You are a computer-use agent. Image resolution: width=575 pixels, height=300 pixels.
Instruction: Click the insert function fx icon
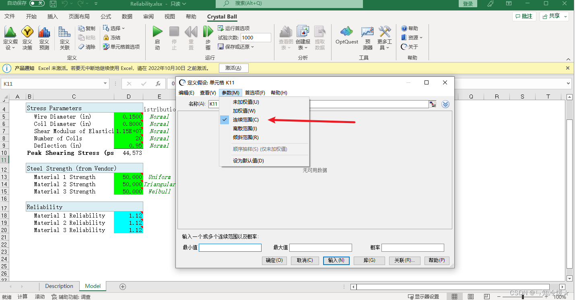[x=158, y=84]
